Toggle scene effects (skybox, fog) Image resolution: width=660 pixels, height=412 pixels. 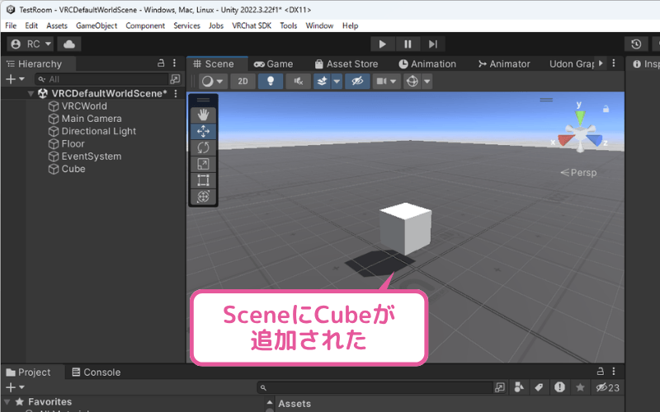(322, 82)
